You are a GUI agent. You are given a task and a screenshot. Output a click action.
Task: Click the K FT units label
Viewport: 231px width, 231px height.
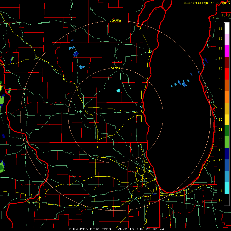pyautogui.click(x=217, y=18)
